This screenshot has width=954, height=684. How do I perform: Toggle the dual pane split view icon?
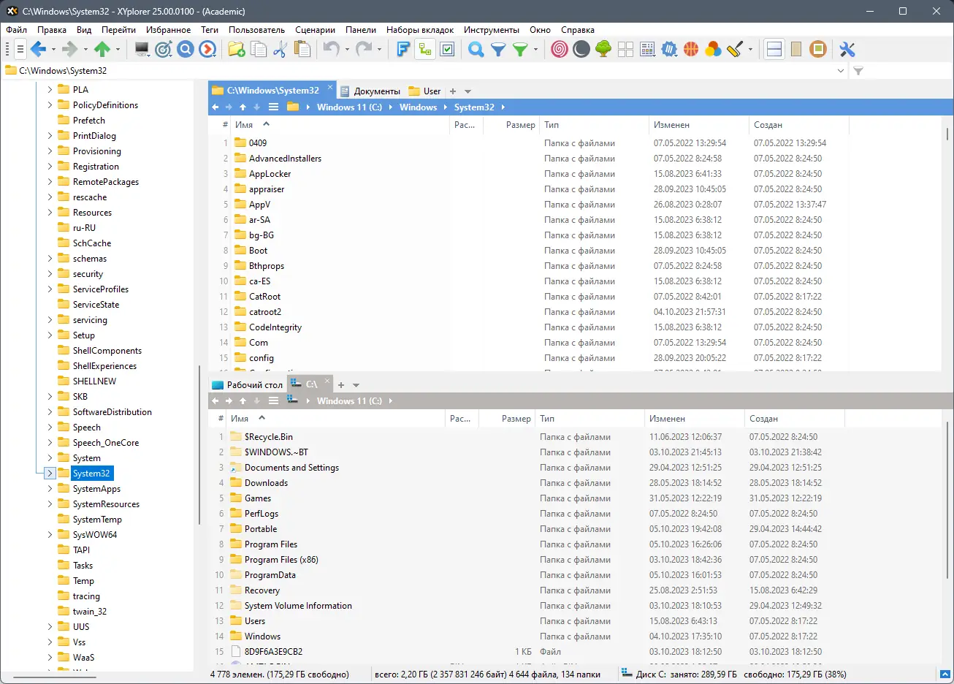point(774,49)
